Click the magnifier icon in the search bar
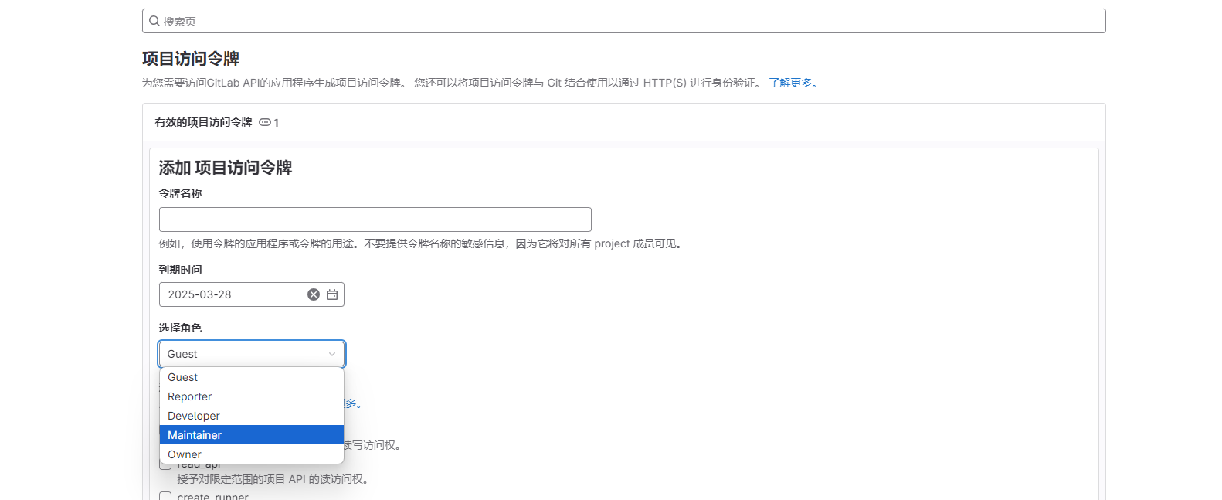The image size is (1222, 500). coord(154,21)
